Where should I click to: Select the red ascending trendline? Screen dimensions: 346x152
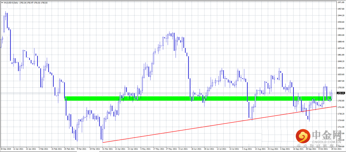coord(219,124)
